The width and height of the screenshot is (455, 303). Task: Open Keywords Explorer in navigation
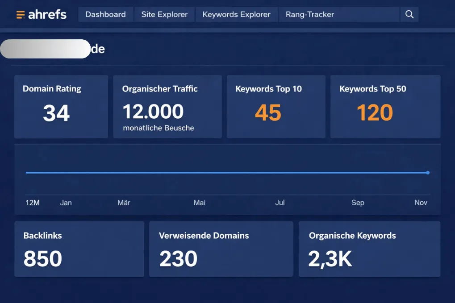[x=236, y=14]
